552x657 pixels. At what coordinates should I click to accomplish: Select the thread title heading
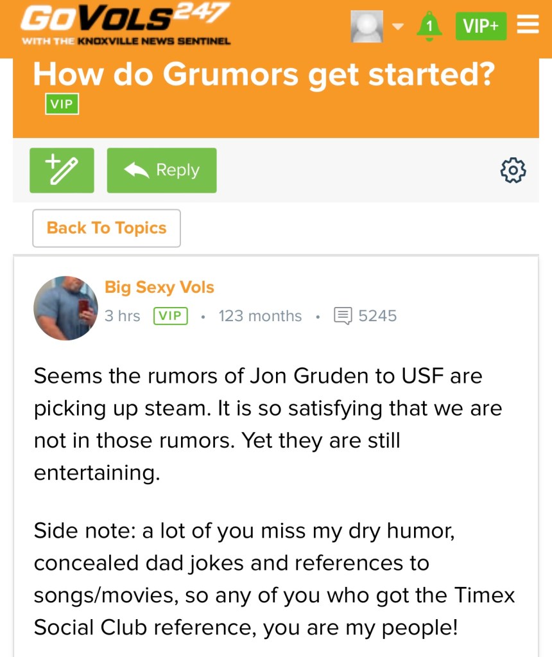[x=263, y=75]
